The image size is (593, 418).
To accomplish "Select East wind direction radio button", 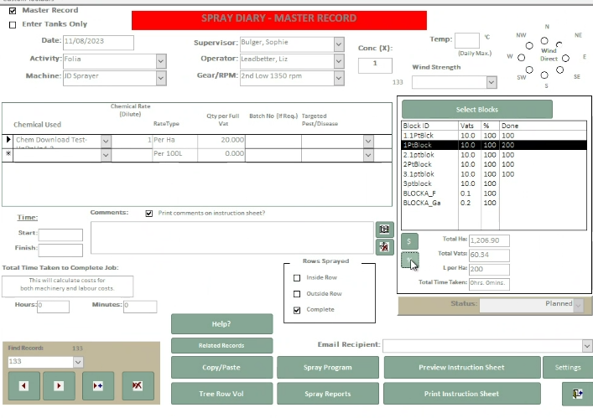I will pos(565,58).
